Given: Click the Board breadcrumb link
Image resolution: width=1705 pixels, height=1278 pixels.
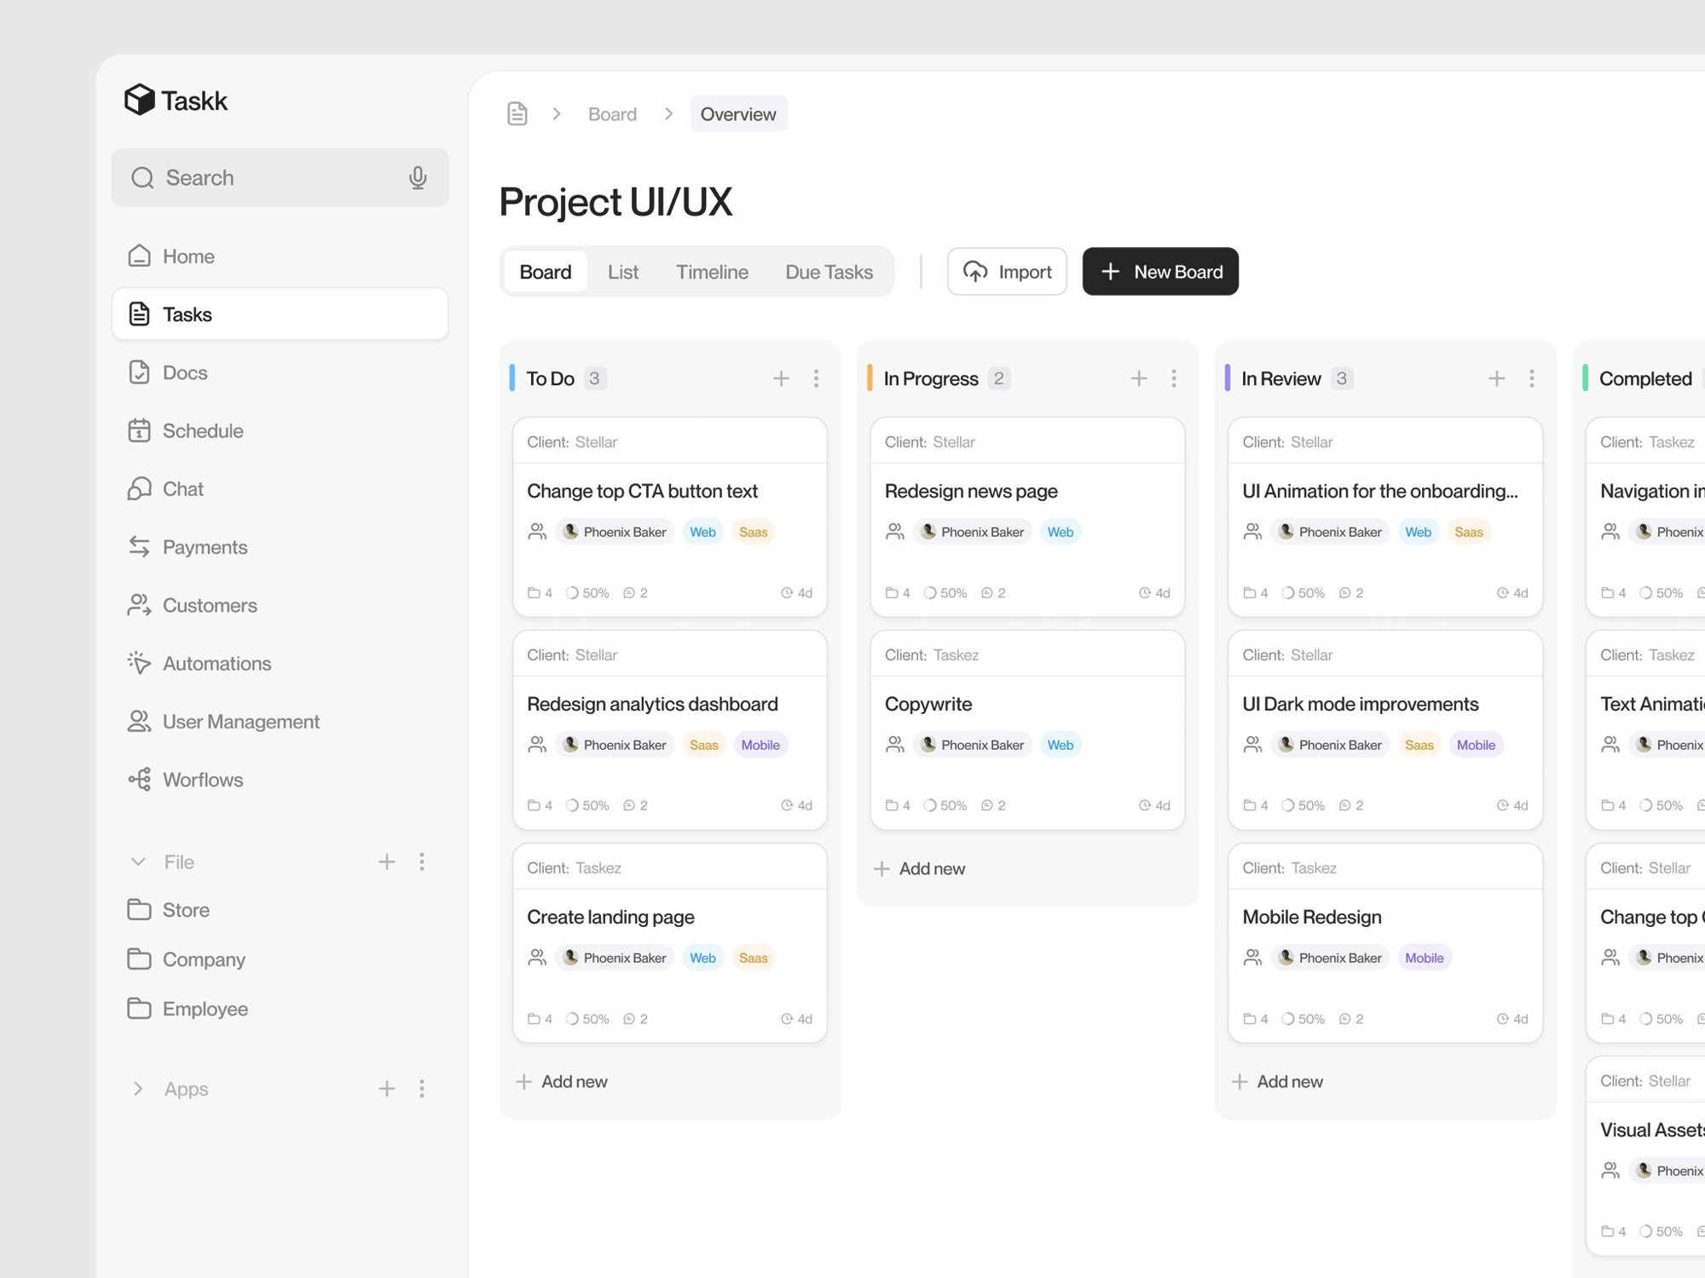Looking at the screenshot, I should pos(612,114).
